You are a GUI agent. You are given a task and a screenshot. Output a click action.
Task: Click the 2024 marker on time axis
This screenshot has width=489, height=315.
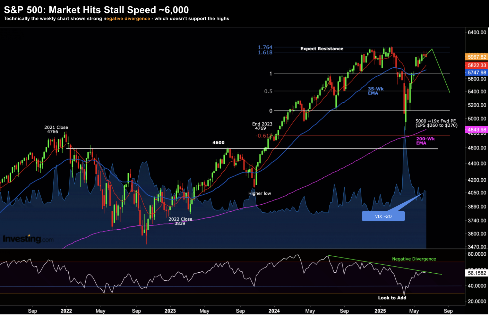pyautogui.click(x=274, y=311)
